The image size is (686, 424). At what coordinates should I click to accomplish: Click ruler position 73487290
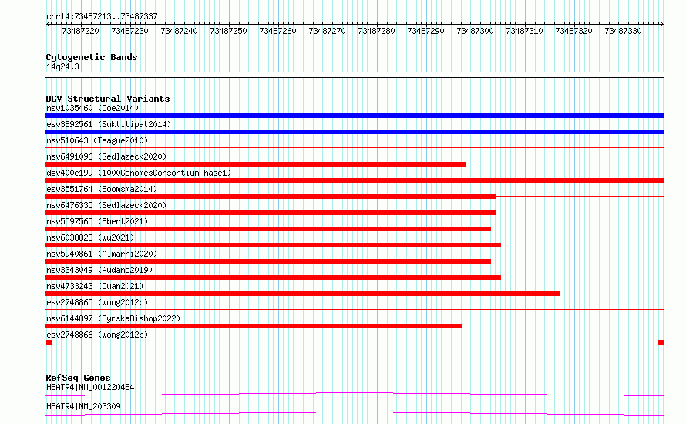click(425, 31)
